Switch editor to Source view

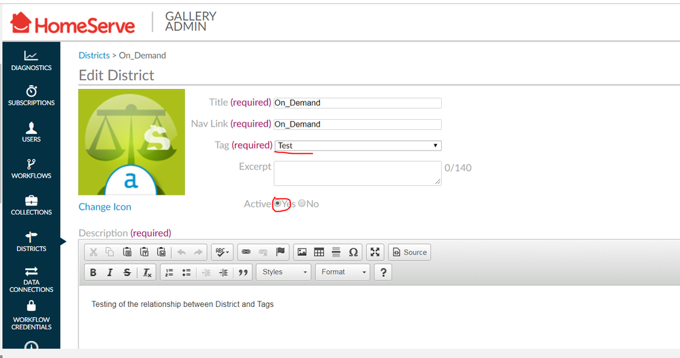409,253
